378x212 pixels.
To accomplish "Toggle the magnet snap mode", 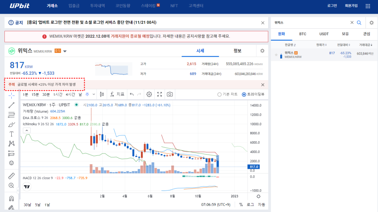I will tap(11, 199).
